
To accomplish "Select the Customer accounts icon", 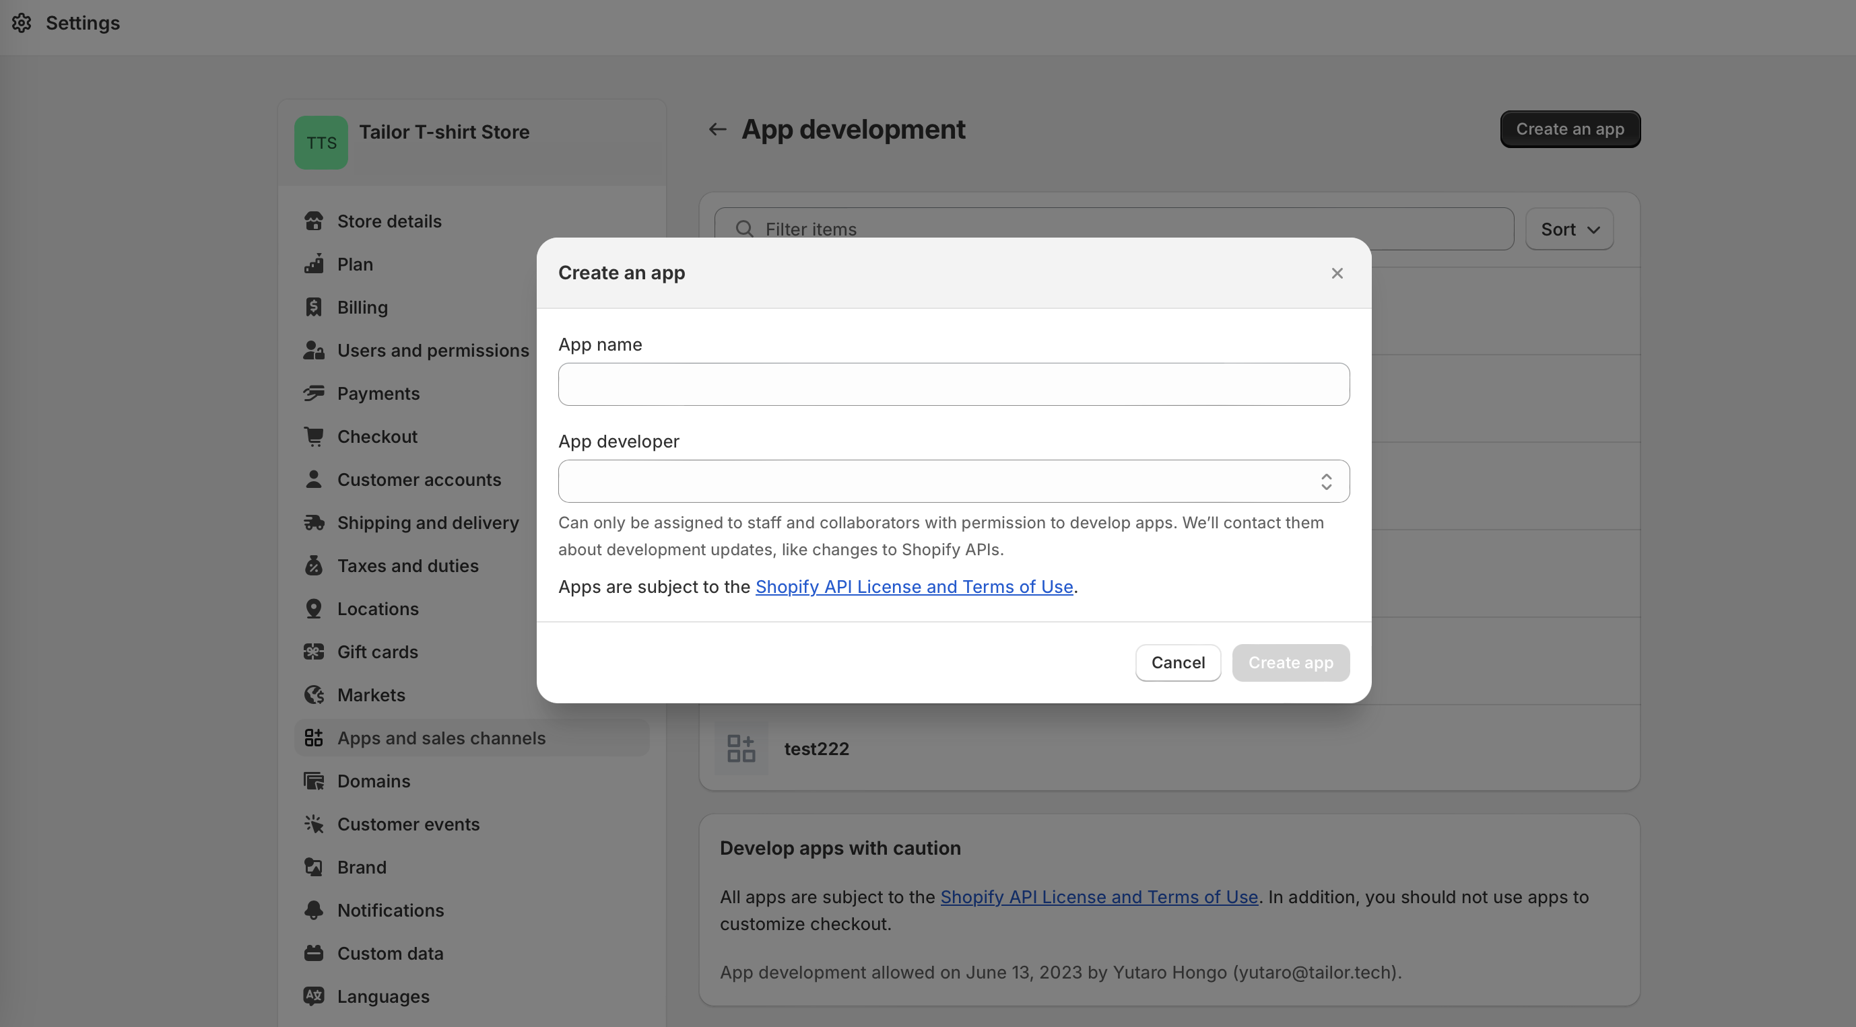I will (x=314, y=480).
